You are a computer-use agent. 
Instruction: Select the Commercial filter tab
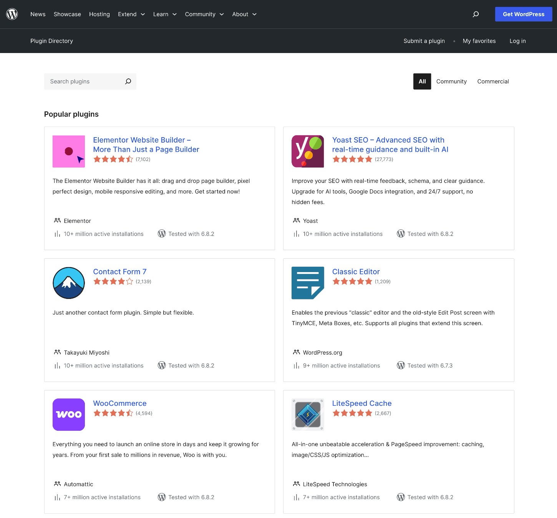click(493, 81)
